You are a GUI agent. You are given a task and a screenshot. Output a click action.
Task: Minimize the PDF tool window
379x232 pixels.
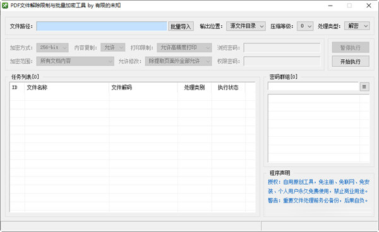coord(330,6)
